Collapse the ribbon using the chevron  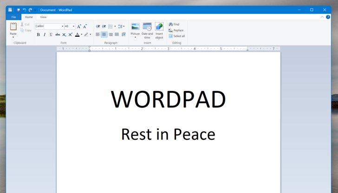coord(322,17)
